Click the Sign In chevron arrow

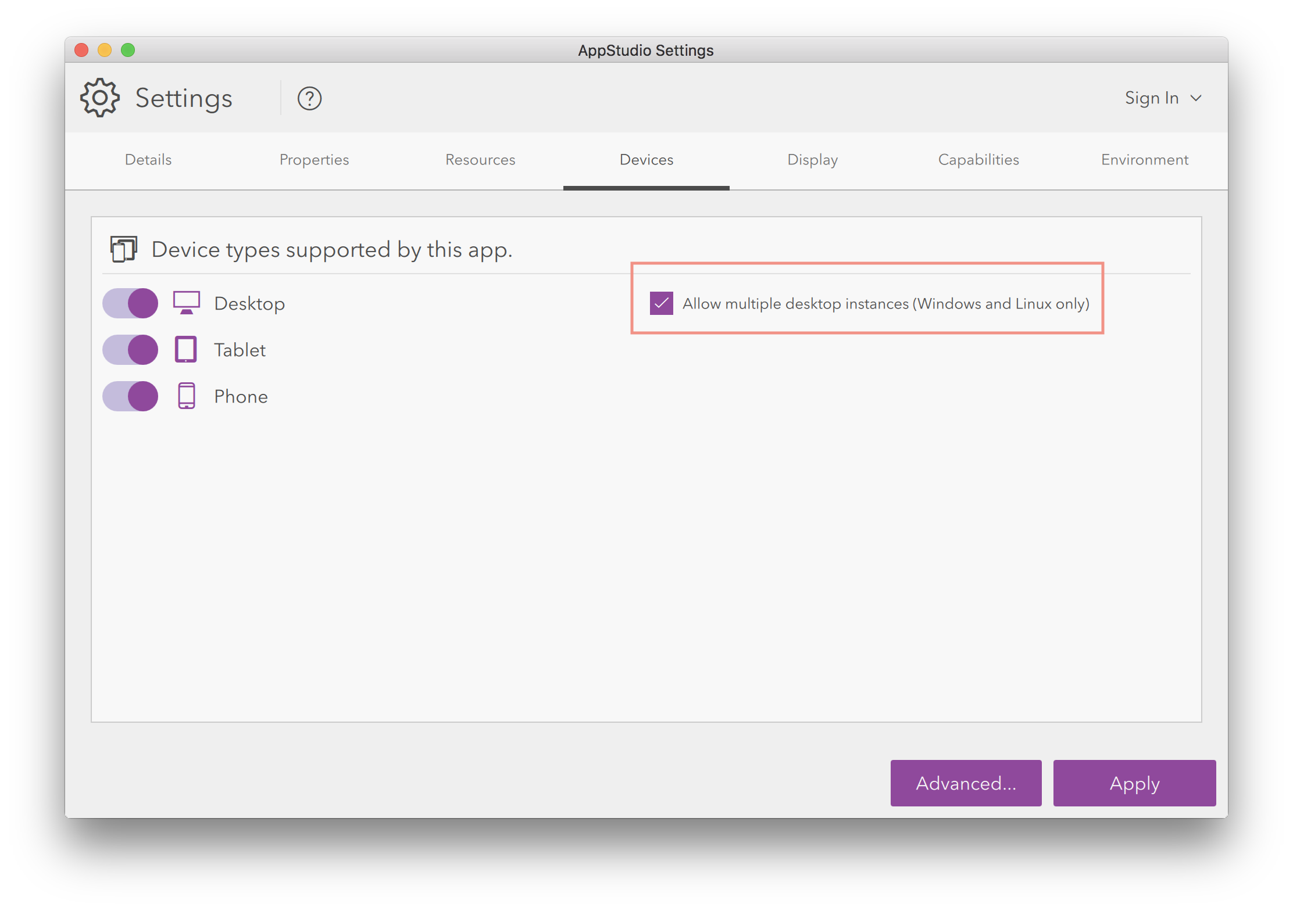pyautogui.click(x=1196, y=98)
